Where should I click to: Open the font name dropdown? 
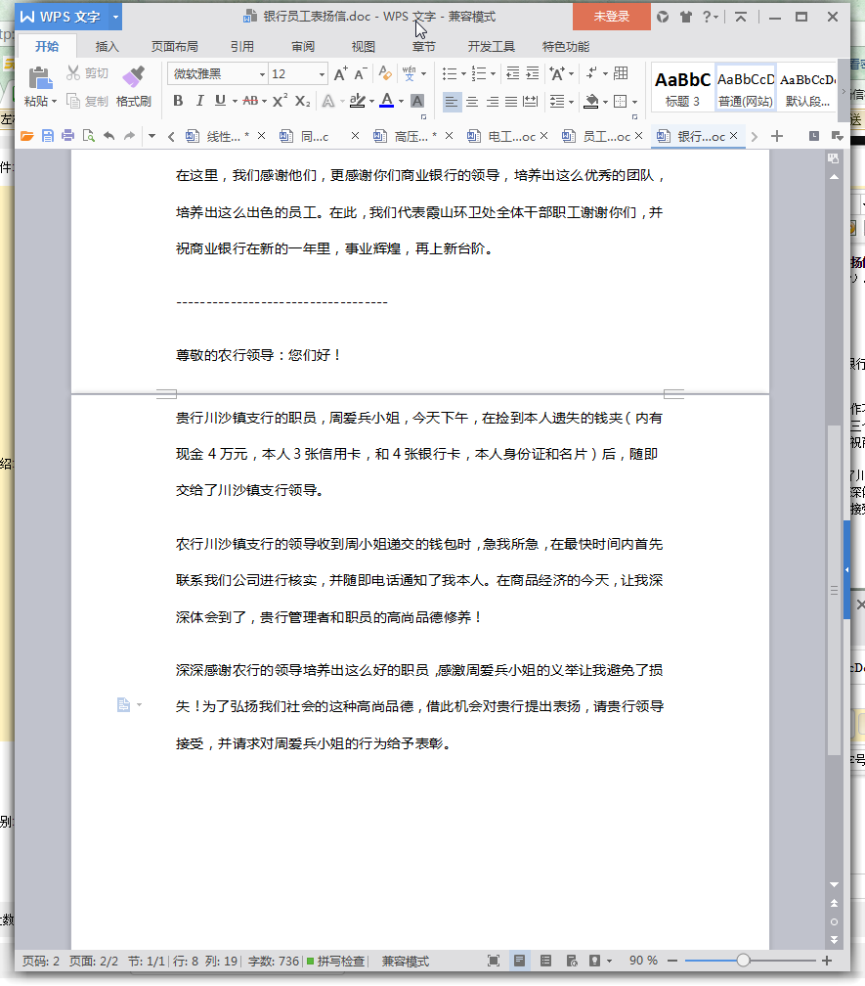pos(262,74)
